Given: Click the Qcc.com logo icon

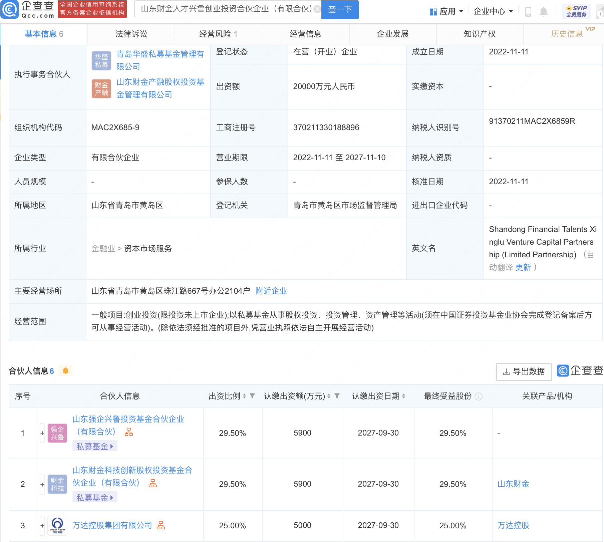Looking at the screenshot, I should point(9,10).
